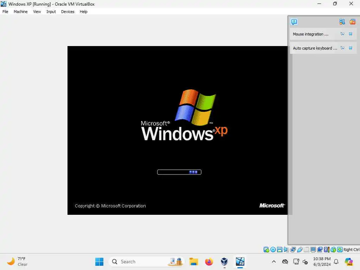The width and height of the screenshot is (360, 270).
Task: Open the Input menu
Action: pyautogui.click(x=51, y=12)
